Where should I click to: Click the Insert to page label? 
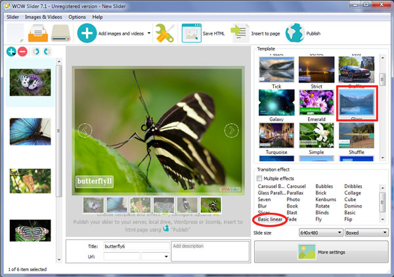265,33
